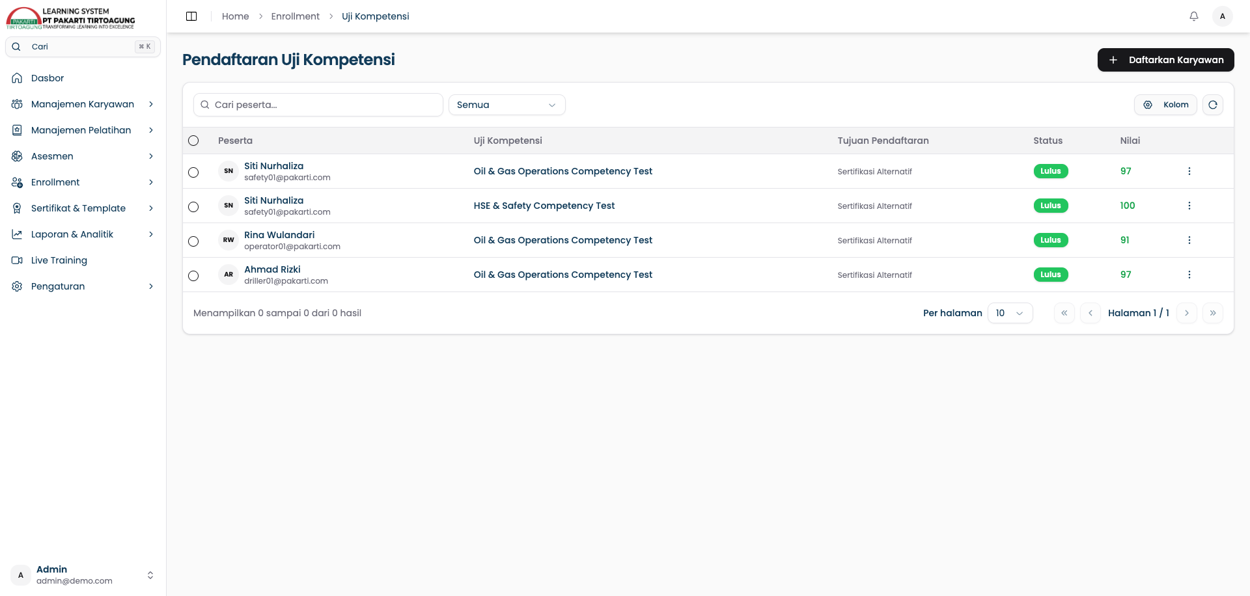Open row actions for Siti Nurhaliza score 97
Image resolution: width=1250 pixels, height=596 pixels.
click(1189, 171)
